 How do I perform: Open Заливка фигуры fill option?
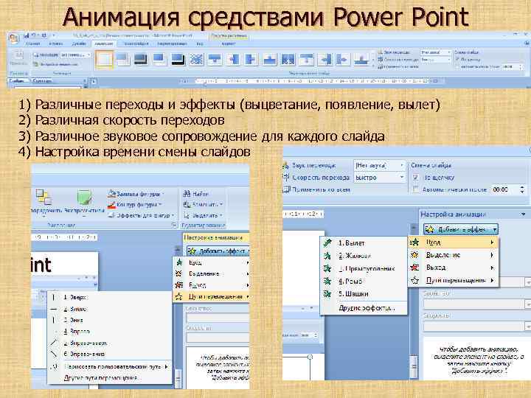[136, 194]
